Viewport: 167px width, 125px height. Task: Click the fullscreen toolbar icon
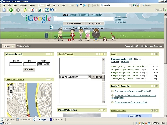tap(47, 10)
